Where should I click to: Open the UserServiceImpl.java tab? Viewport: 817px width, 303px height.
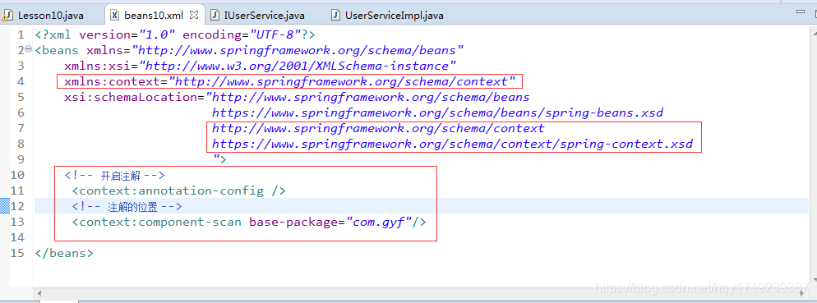coord(394,15)
